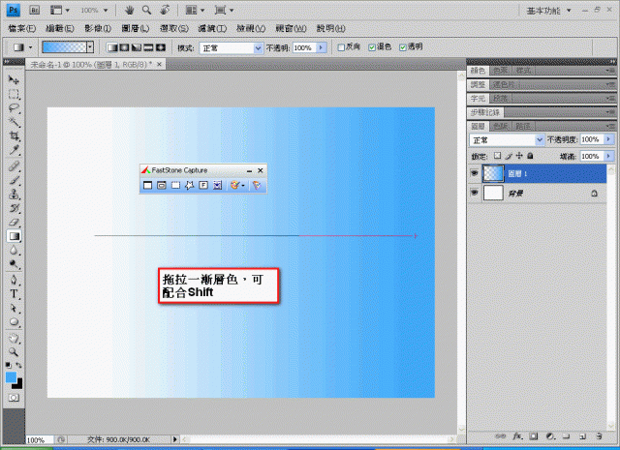Select the Gradient tool in toolbox
Image resolution: width=620 pixels, height=450 pixels.
pyautogui.click(x=14, y=236)
